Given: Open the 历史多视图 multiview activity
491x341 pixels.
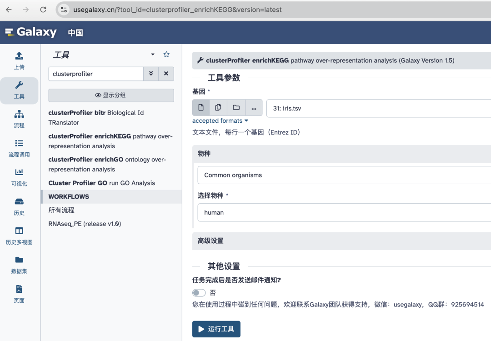Looking at the screenshot, I should pos(19,236).
